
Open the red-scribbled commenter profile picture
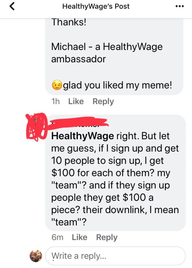coord(36,127)
